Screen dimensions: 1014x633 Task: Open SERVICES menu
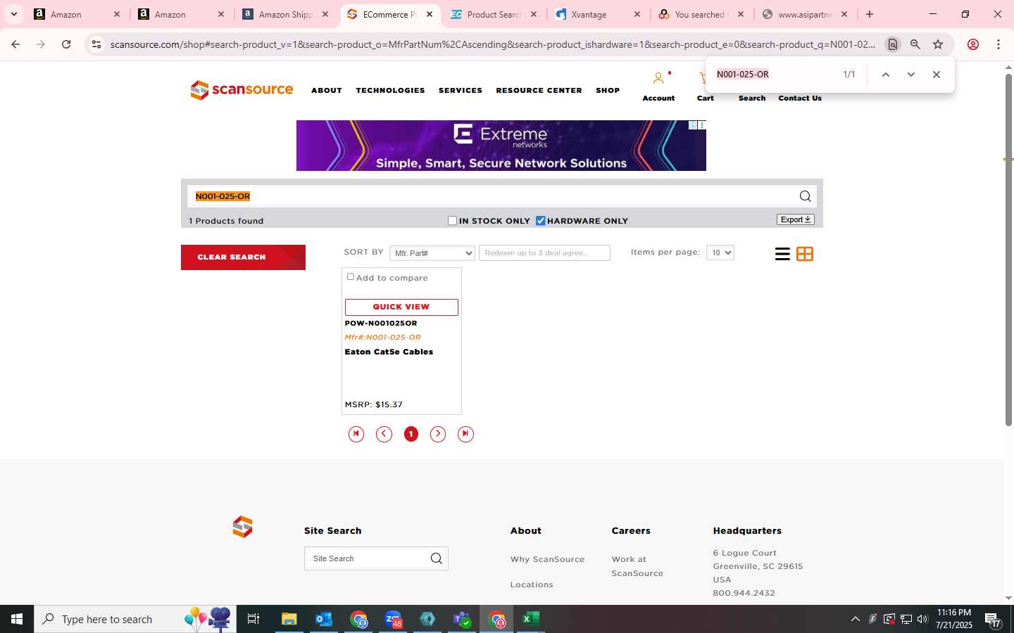(461, 91)
